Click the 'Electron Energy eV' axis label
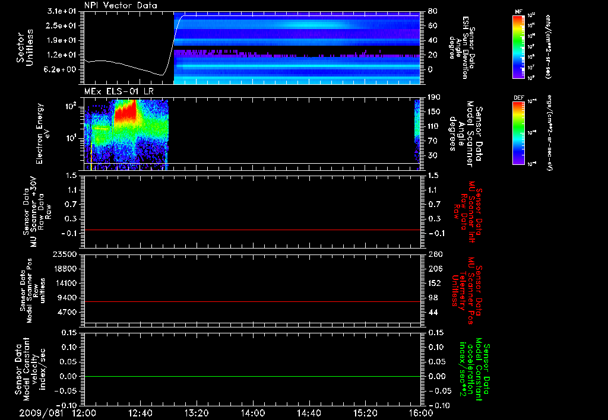The height and width of the screenshot is (420, 608). 43,133
